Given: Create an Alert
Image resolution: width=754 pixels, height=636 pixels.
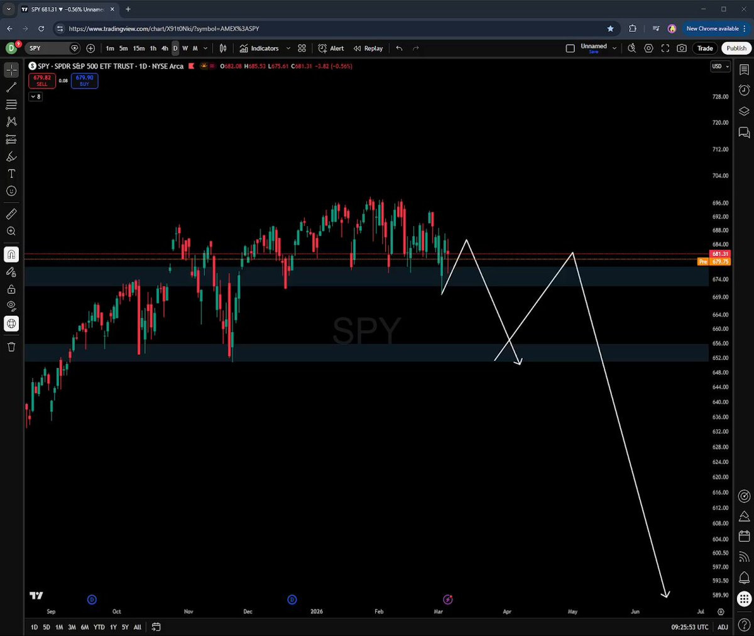Looking at the screenshot, I should tap(331, 48).
